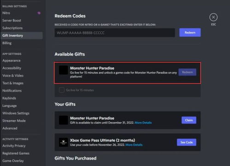Viewport: 230px width, 166px height.
Task: Click the 'Available Gifts' heading
Action: pos(70,54)
